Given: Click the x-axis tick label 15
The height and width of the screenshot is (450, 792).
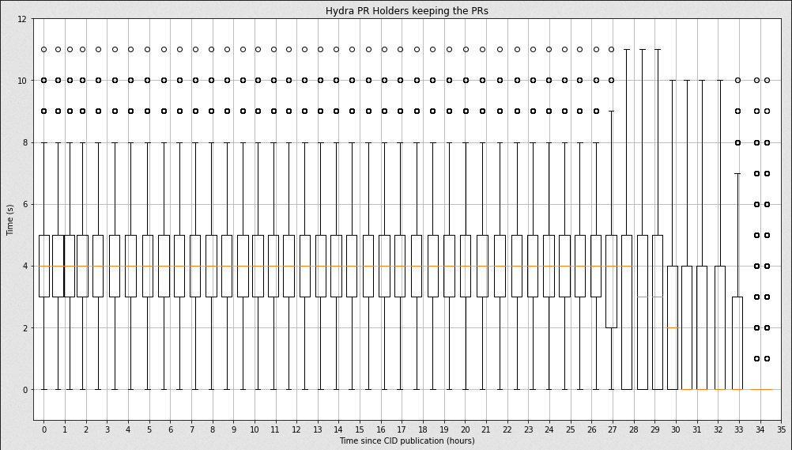Looking at the screenshot, I should (360, 429).
